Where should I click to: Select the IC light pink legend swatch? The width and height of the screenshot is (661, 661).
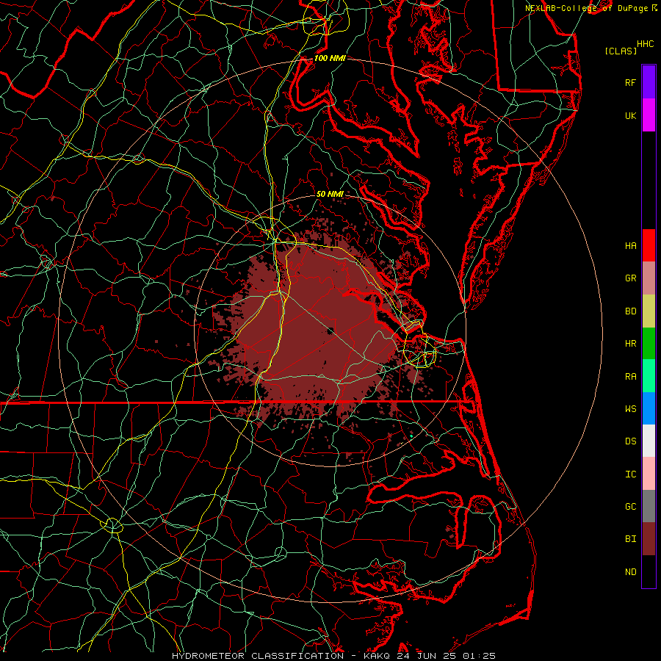pos(649,474)
